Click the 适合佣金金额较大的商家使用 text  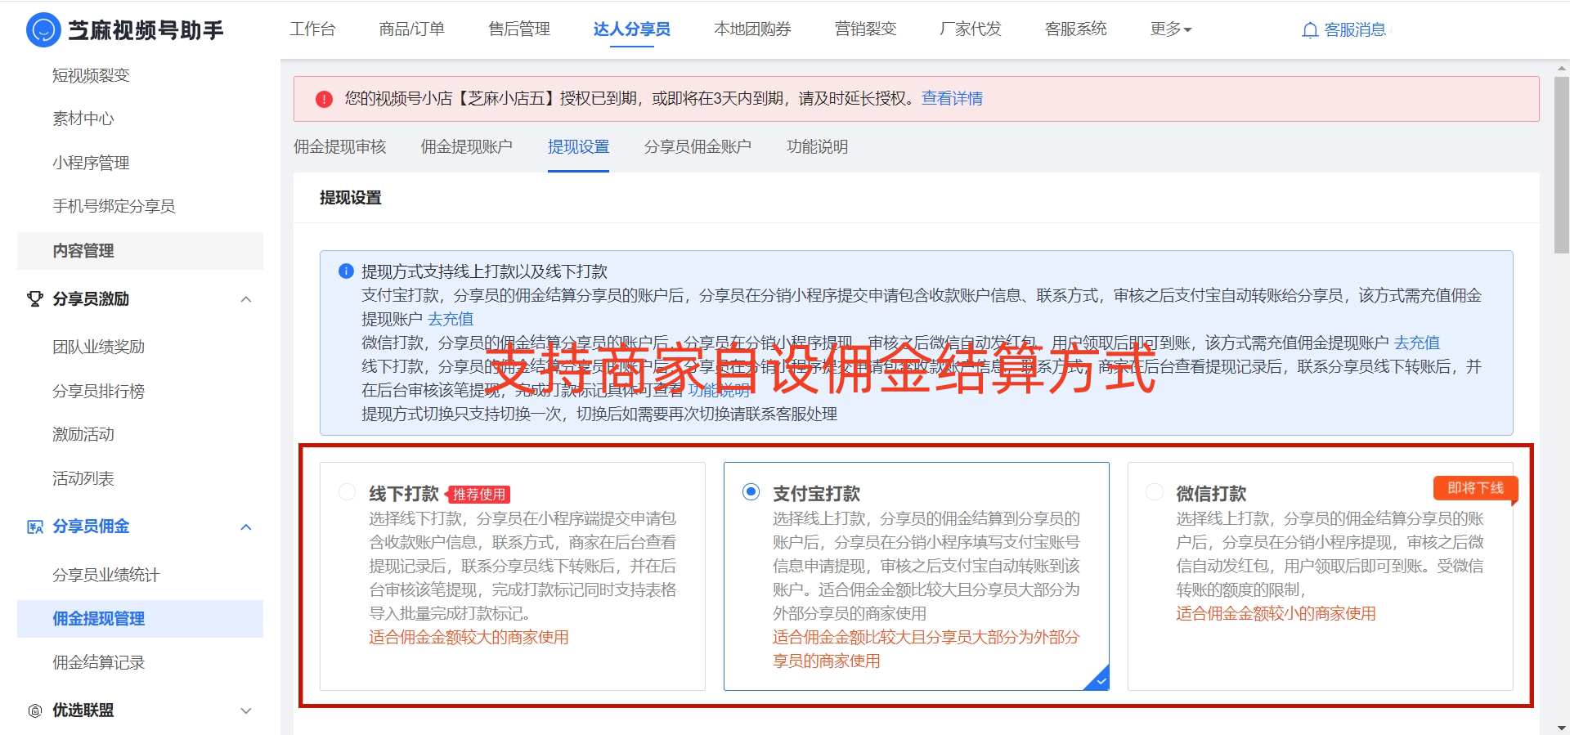tap(469, 638)
